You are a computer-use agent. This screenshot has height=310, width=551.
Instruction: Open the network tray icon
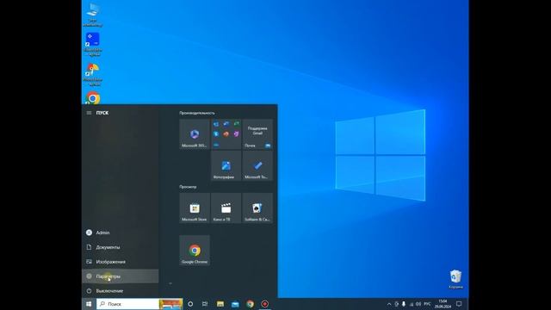click(x=412, y=304)
